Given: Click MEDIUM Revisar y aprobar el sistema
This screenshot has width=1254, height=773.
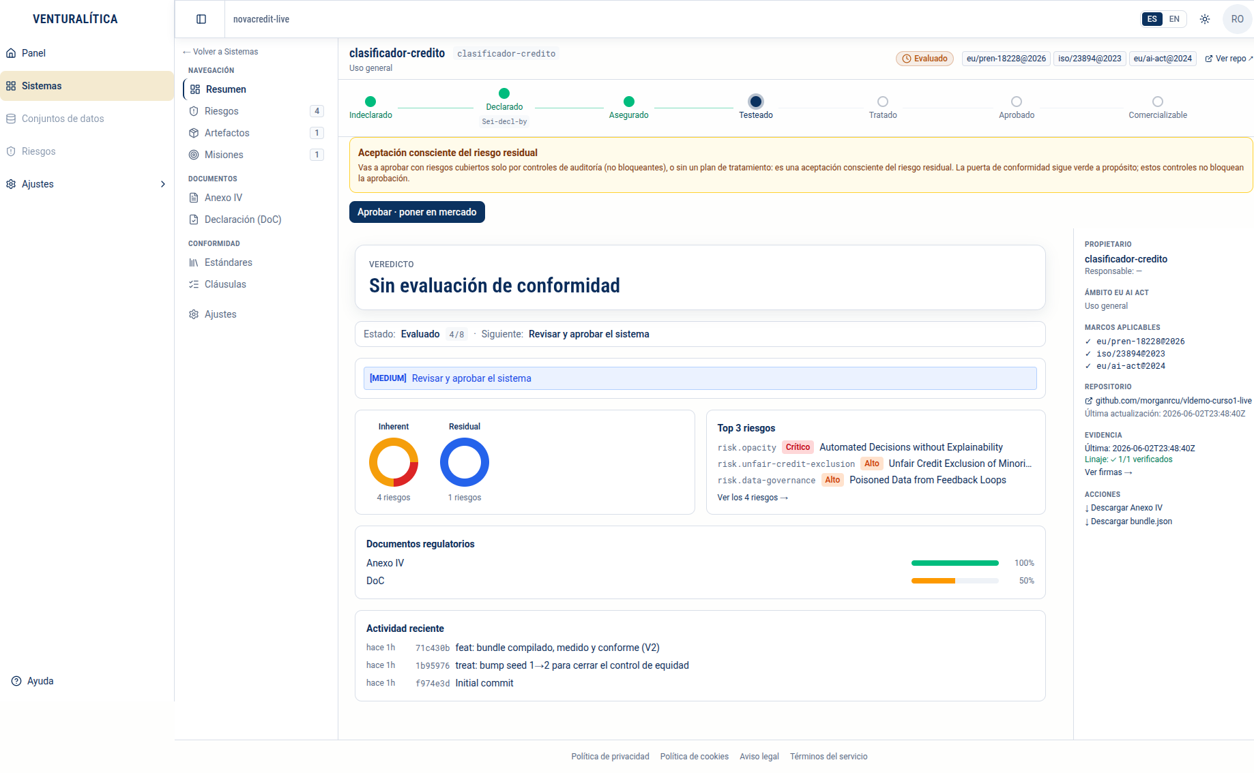Looking at the screenshot, I should click(700, 378).
